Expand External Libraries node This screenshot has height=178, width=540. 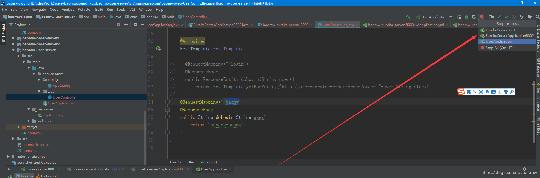click(x=8, y=156)
